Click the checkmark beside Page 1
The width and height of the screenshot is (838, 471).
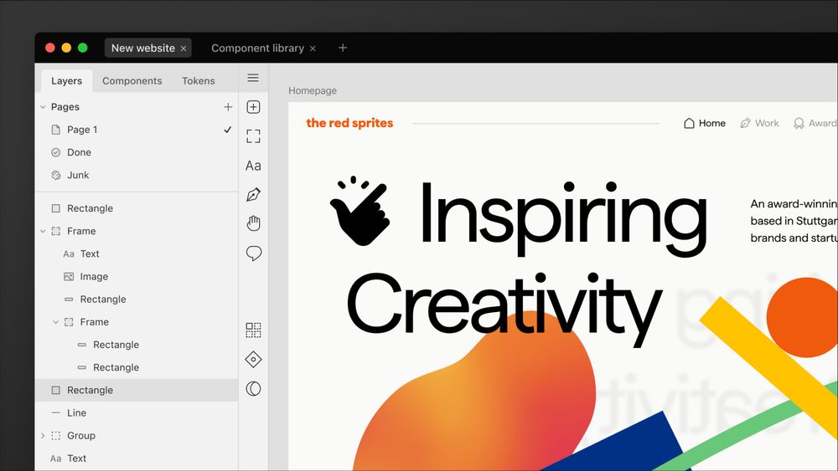[x=227, y=130]
